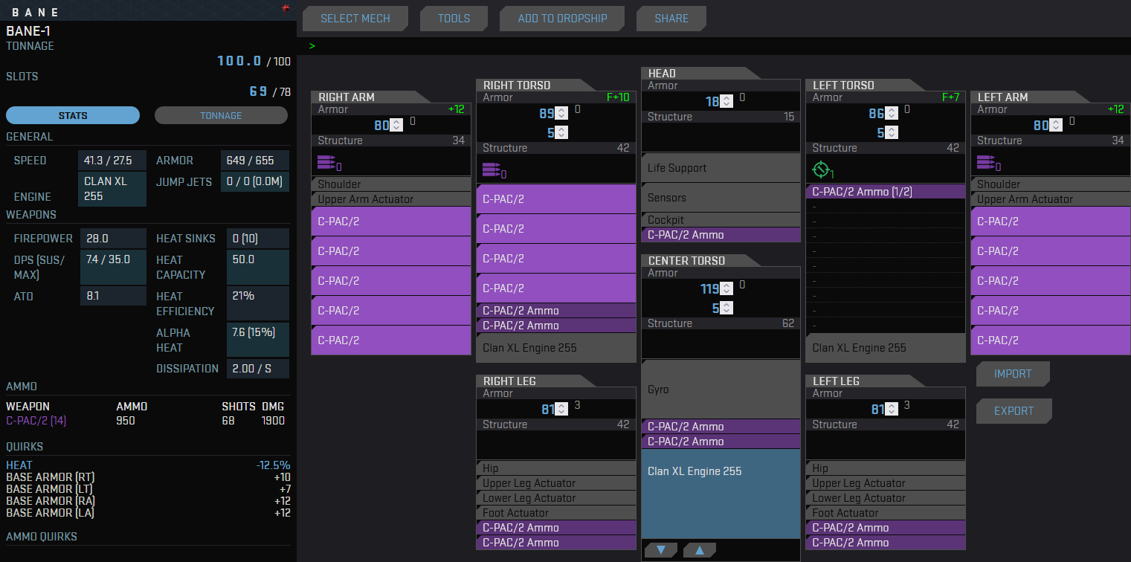Switch to the TONNAGE view

coord(221,115)
